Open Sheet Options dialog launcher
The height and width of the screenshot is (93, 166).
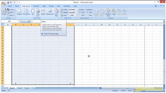[92, 18]
